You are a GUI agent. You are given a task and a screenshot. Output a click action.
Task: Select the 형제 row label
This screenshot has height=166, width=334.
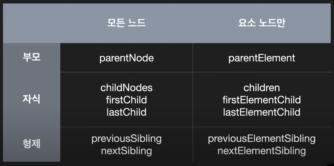coord(31,144)
